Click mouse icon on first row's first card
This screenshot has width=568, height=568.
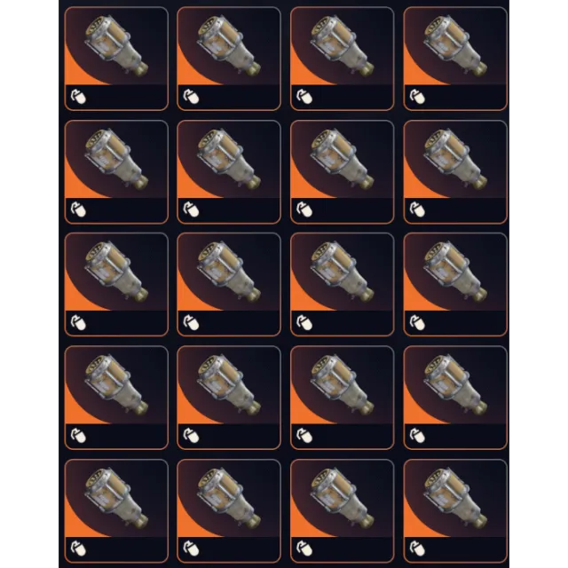point(78,97)
